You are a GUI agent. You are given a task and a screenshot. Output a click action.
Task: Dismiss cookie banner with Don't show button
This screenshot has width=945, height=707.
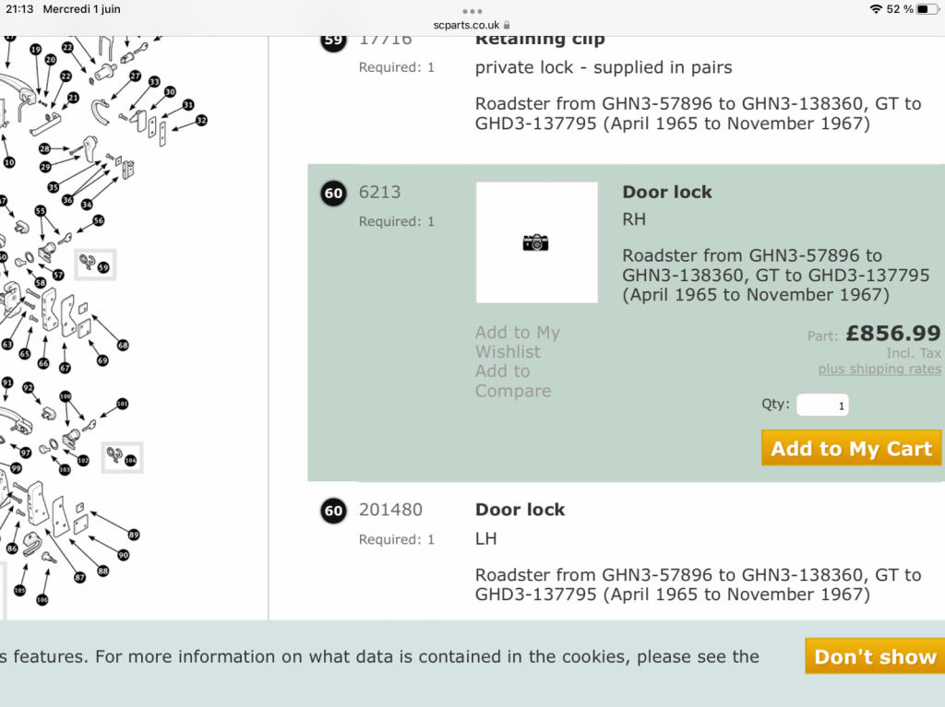pyautogui.click(x=875, y=656)
